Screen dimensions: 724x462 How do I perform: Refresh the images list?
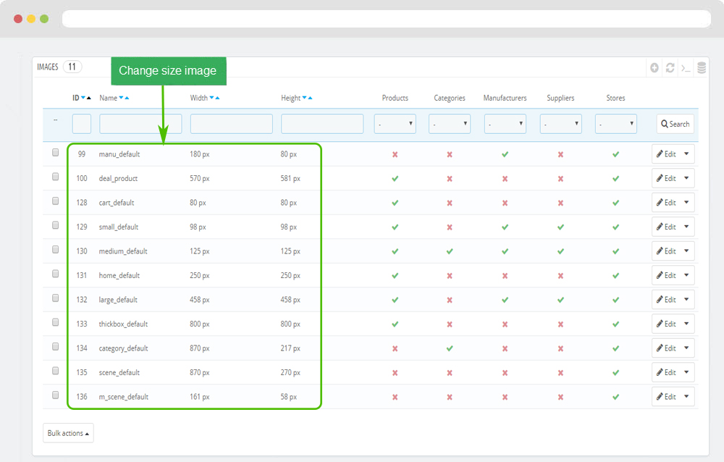pyautogui.click(x=670, y=68)
